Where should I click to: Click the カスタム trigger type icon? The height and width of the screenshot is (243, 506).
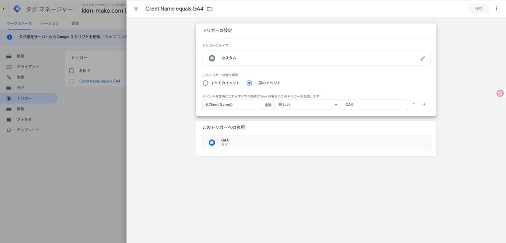212,58
